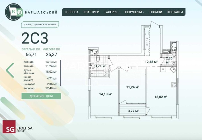Expand the Галерея dropdown menu
This screenshot has height=140, width=202.
click(x=112, y=12)
